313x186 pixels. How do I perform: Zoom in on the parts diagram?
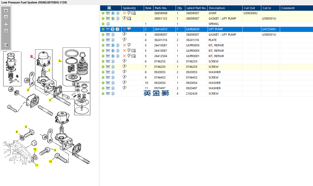click(6, 11)
